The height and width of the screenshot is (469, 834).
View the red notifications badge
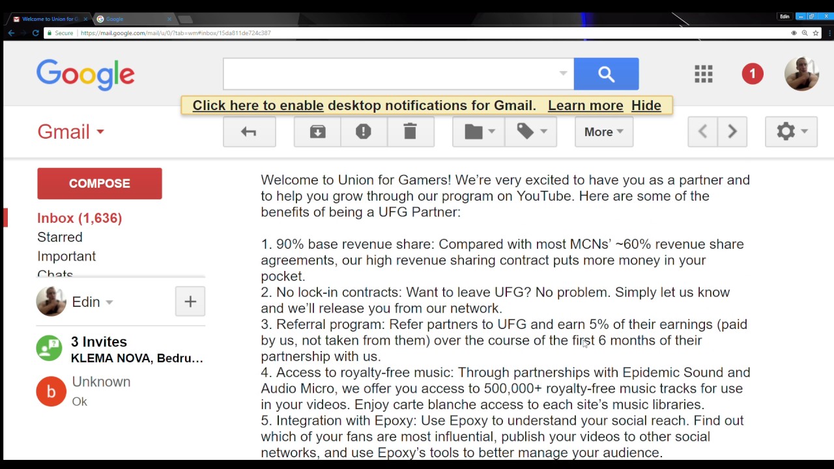pos(753,74)
